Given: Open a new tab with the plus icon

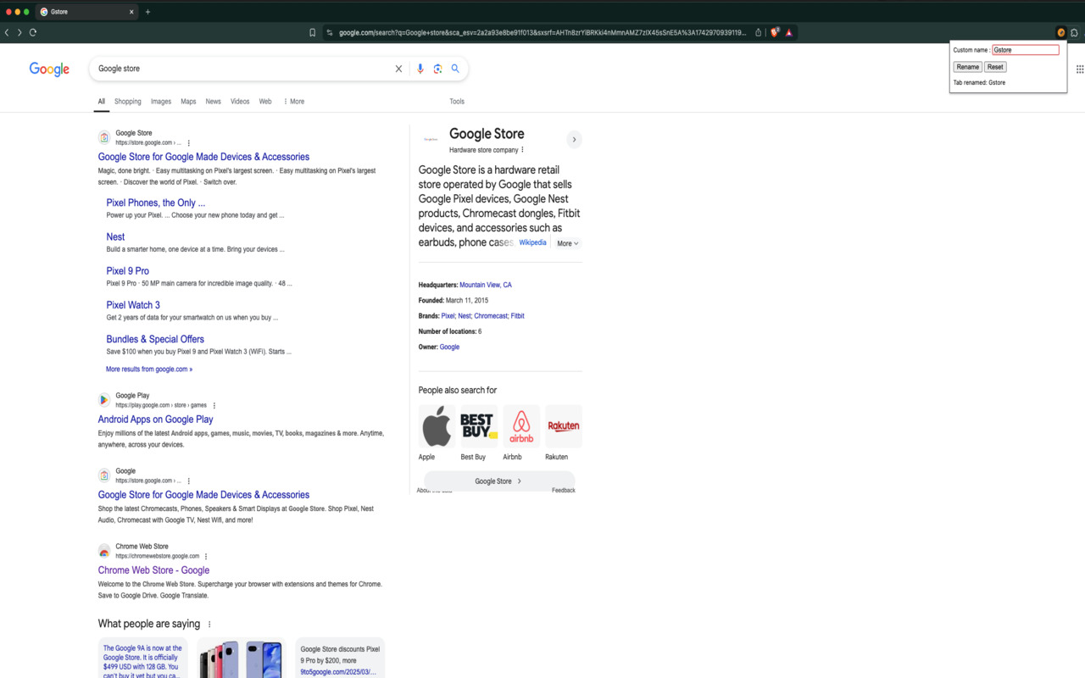Looking at the screenshot, I should [147, 12].
